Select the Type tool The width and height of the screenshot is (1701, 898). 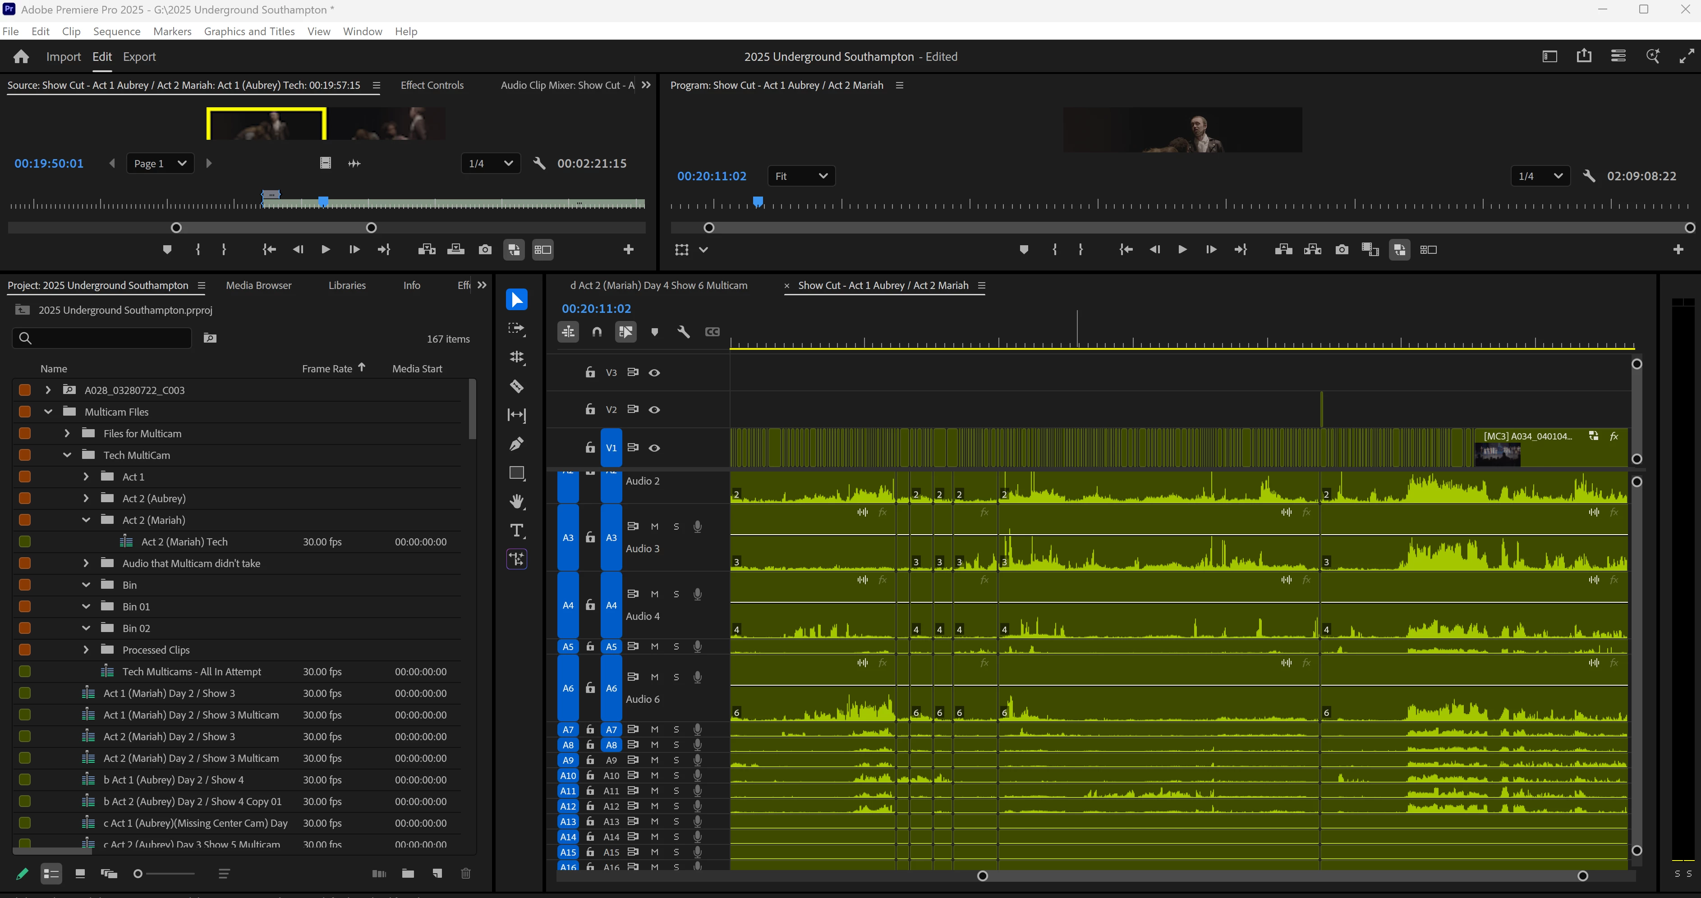pyautogui.click(x=516, y=530)
